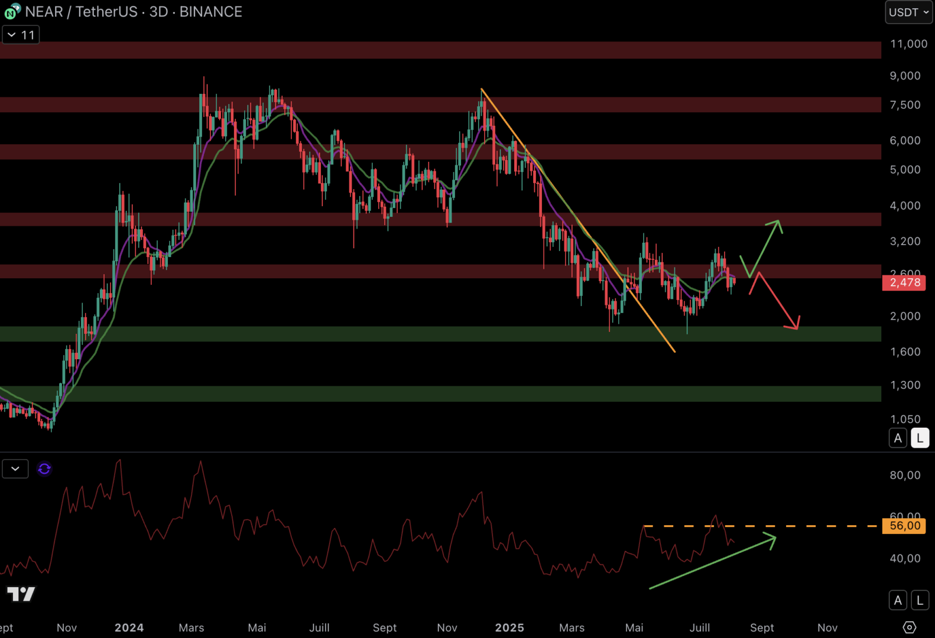Toggle auto scale A on indicator pane
Viewport: 935px width, 638px height.
click(898, 601)
